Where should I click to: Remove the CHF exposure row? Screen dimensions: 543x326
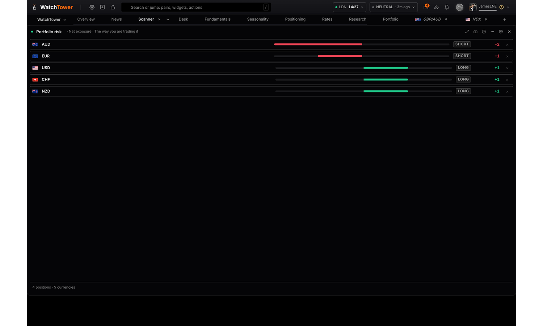click(508, 80)
